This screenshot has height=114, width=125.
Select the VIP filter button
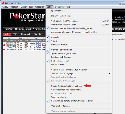(x=15, y=34)
